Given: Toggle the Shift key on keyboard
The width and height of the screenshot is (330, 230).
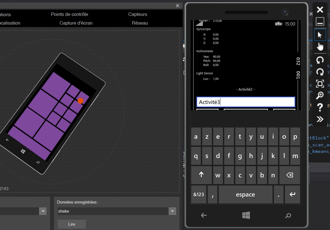Looking at the screenshot, I should point(201,175).
